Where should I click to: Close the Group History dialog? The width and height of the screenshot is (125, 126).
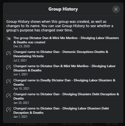[116, 9]
